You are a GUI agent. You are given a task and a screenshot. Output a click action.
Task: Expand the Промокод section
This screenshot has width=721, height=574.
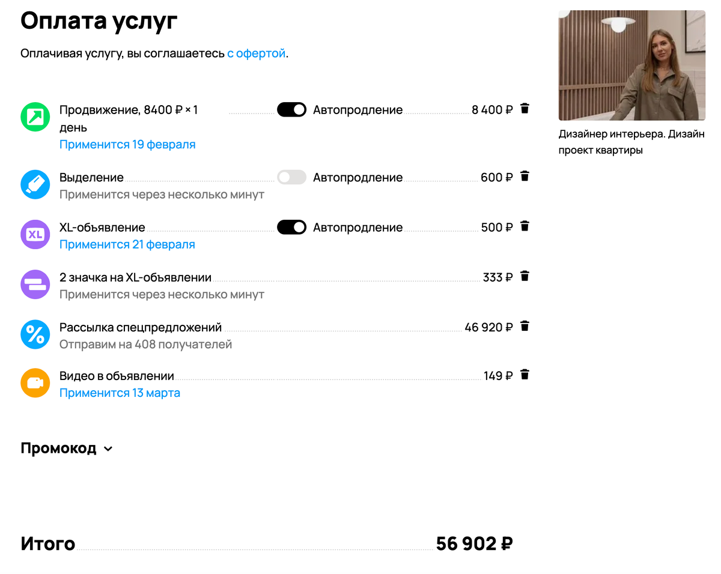[67, 449]
